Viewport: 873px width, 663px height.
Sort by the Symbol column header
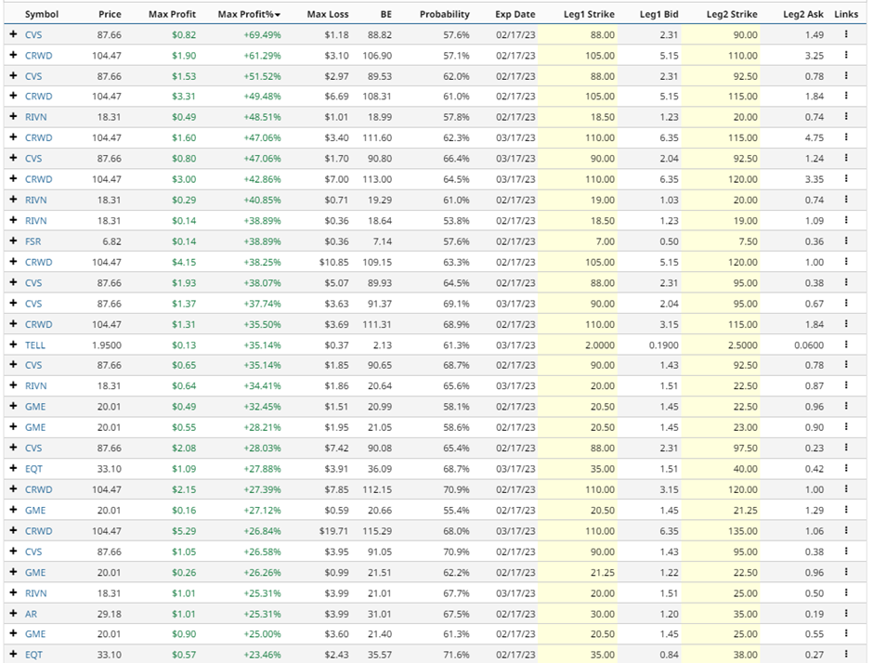(x=42, y=14)
